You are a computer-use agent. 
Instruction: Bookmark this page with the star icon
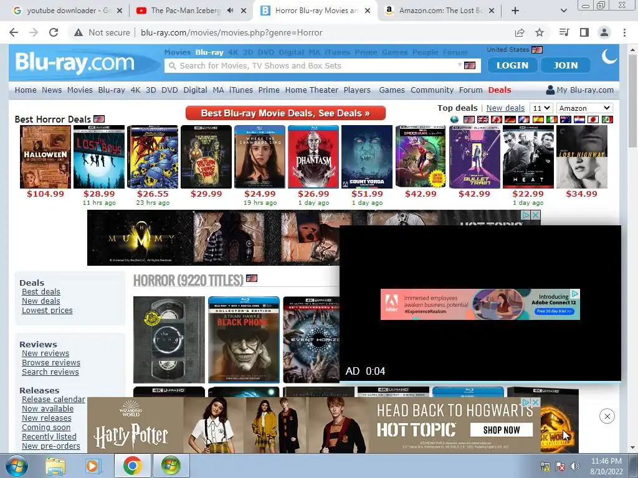540,32
